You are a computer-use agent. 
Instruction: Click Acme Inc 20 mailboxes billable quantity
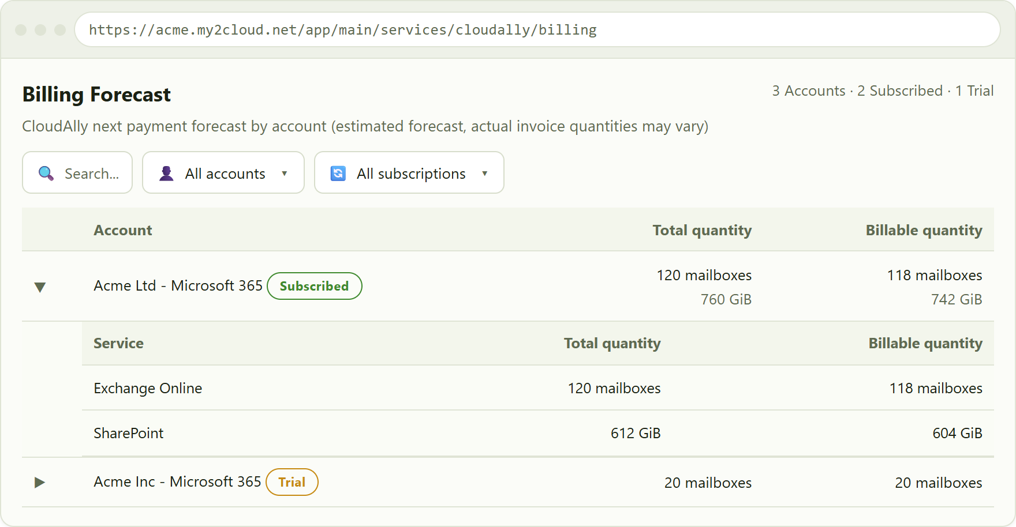tap(939, 483)
